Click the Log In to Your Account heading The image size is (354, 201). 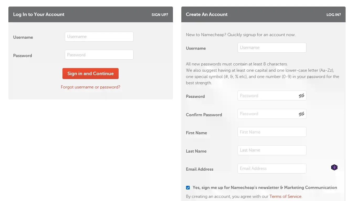[39, 14]
